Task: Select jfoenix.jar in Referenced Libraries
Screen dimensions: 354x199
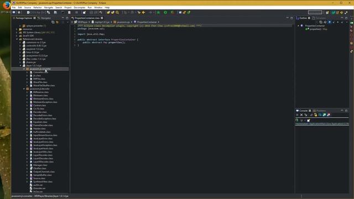Action: point(31,62)
